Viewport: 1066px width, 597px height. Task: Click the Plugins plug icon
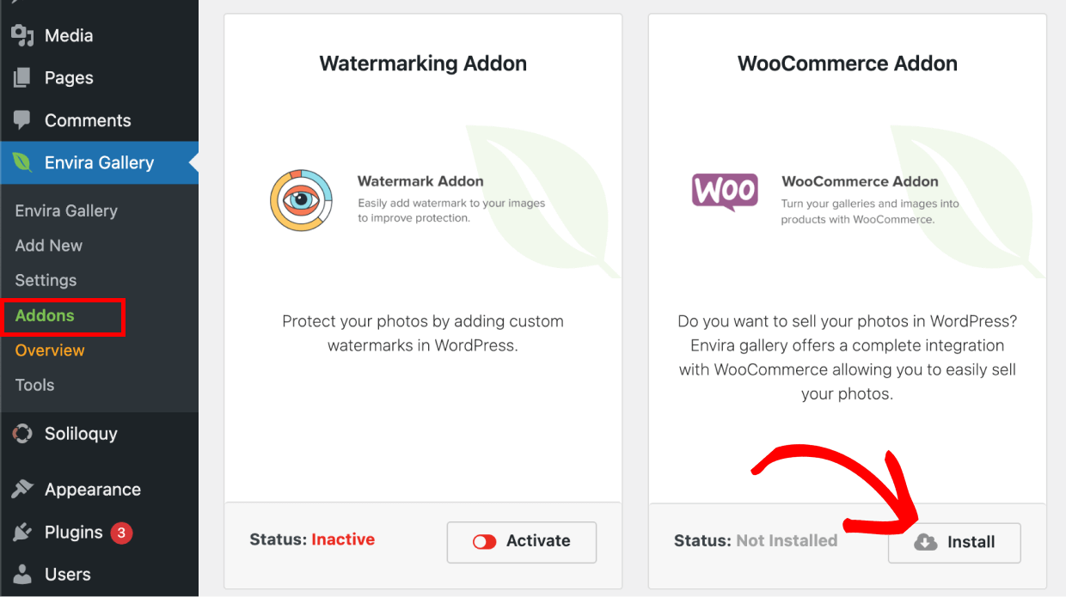22,533
